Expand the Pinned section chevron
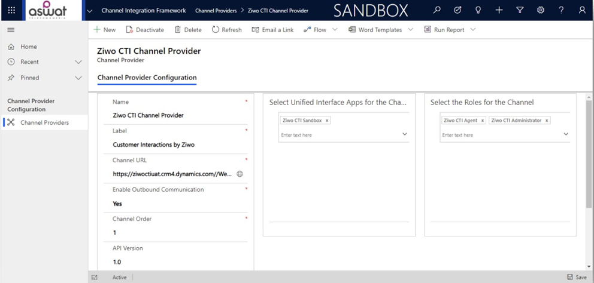Viewport: 594px width, 283px height. click(x=78, y=78)
